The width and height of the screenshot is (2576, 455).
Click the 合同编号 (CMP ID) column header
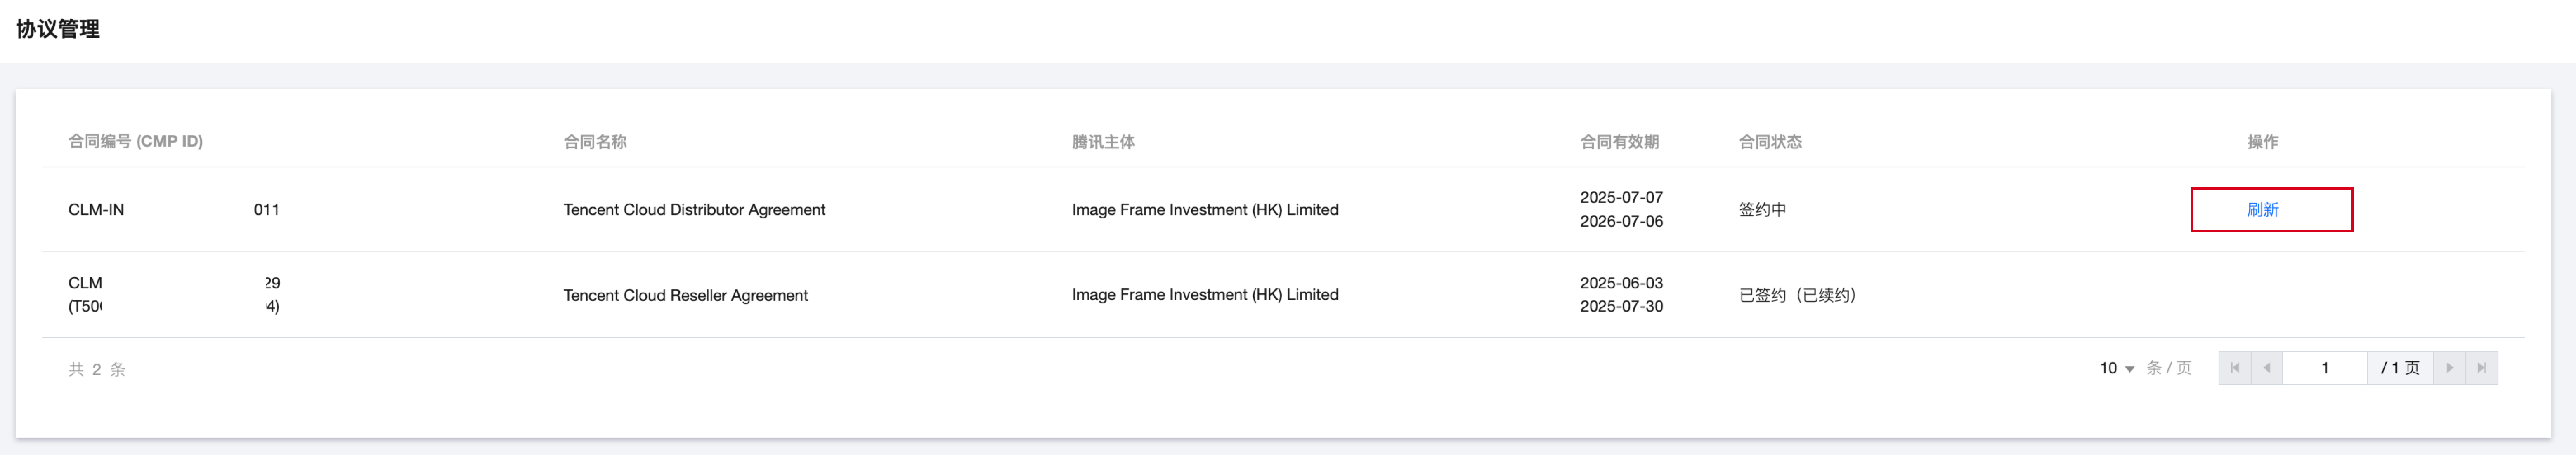point(135,142)
